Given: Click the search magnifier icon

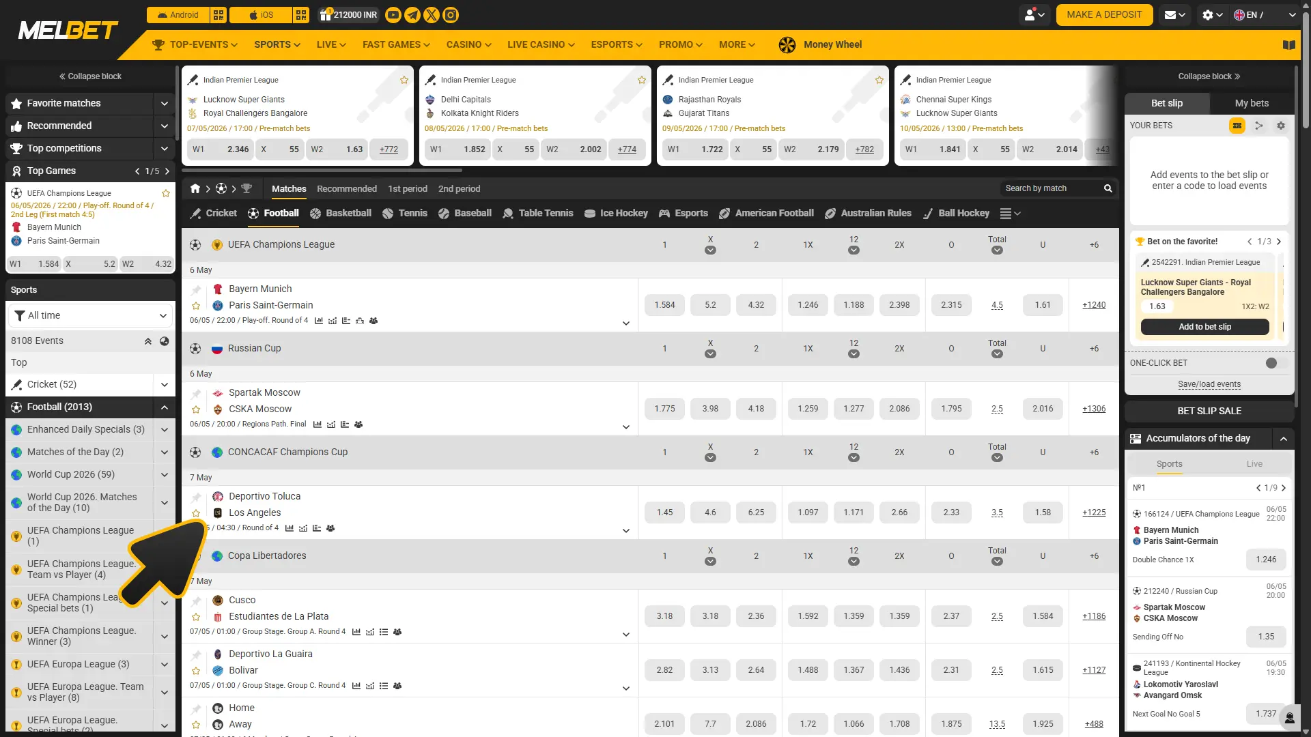Looking at the screenshot, I should [1108, 189].
